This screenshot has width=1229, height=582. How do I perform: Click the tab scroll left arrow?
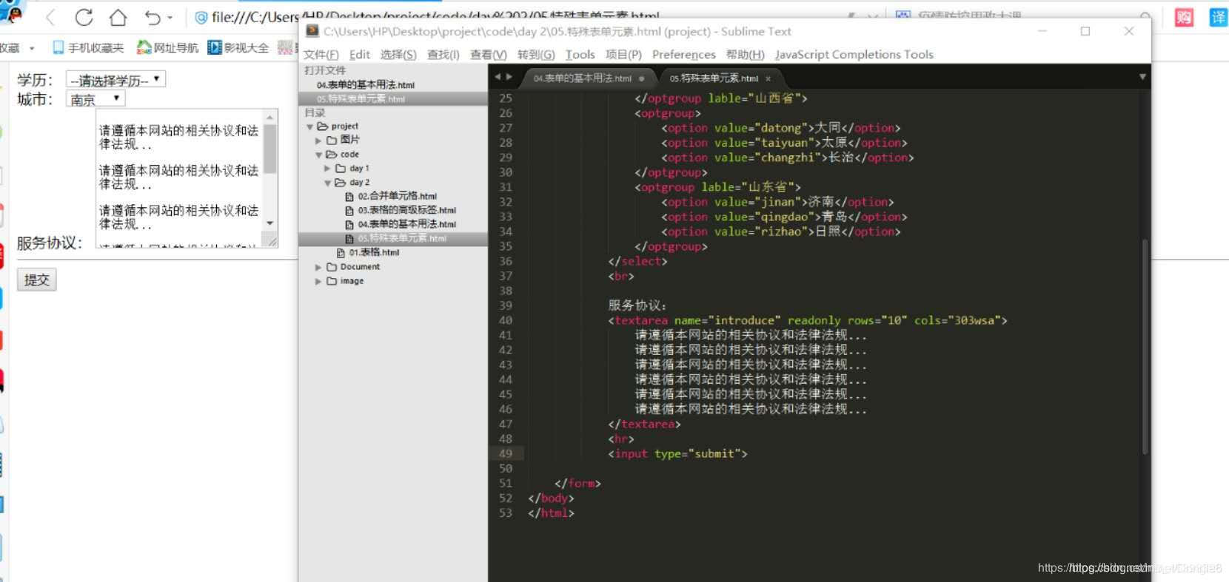(x=498, y=77)
